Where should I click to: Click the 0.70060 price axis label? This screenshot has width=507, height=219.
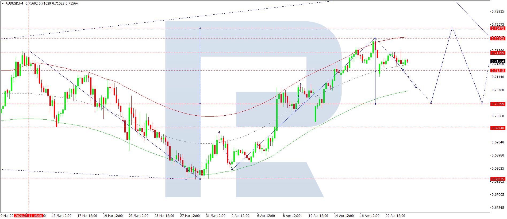498,116
